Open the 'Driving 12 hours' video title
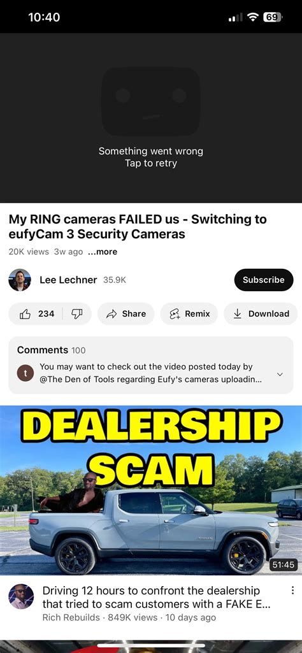This screenshot has width=302, height=653. 156,597
